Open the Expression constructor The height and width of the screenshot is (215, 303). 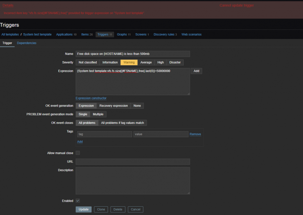pyautogui.click(x=91, y=98)
